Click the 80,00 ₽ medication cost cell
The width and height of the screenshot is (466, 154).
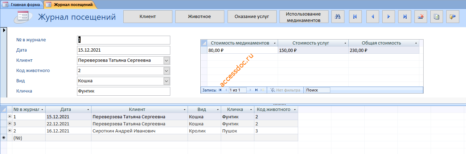[242, 50]
